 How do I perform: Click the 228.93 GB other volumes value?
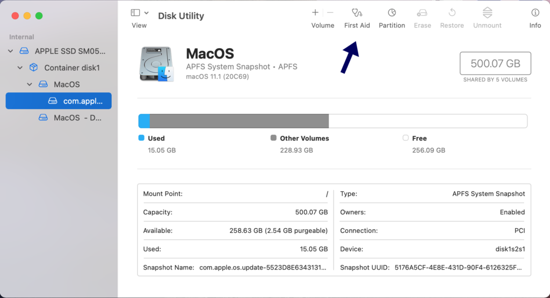point(296,150)
